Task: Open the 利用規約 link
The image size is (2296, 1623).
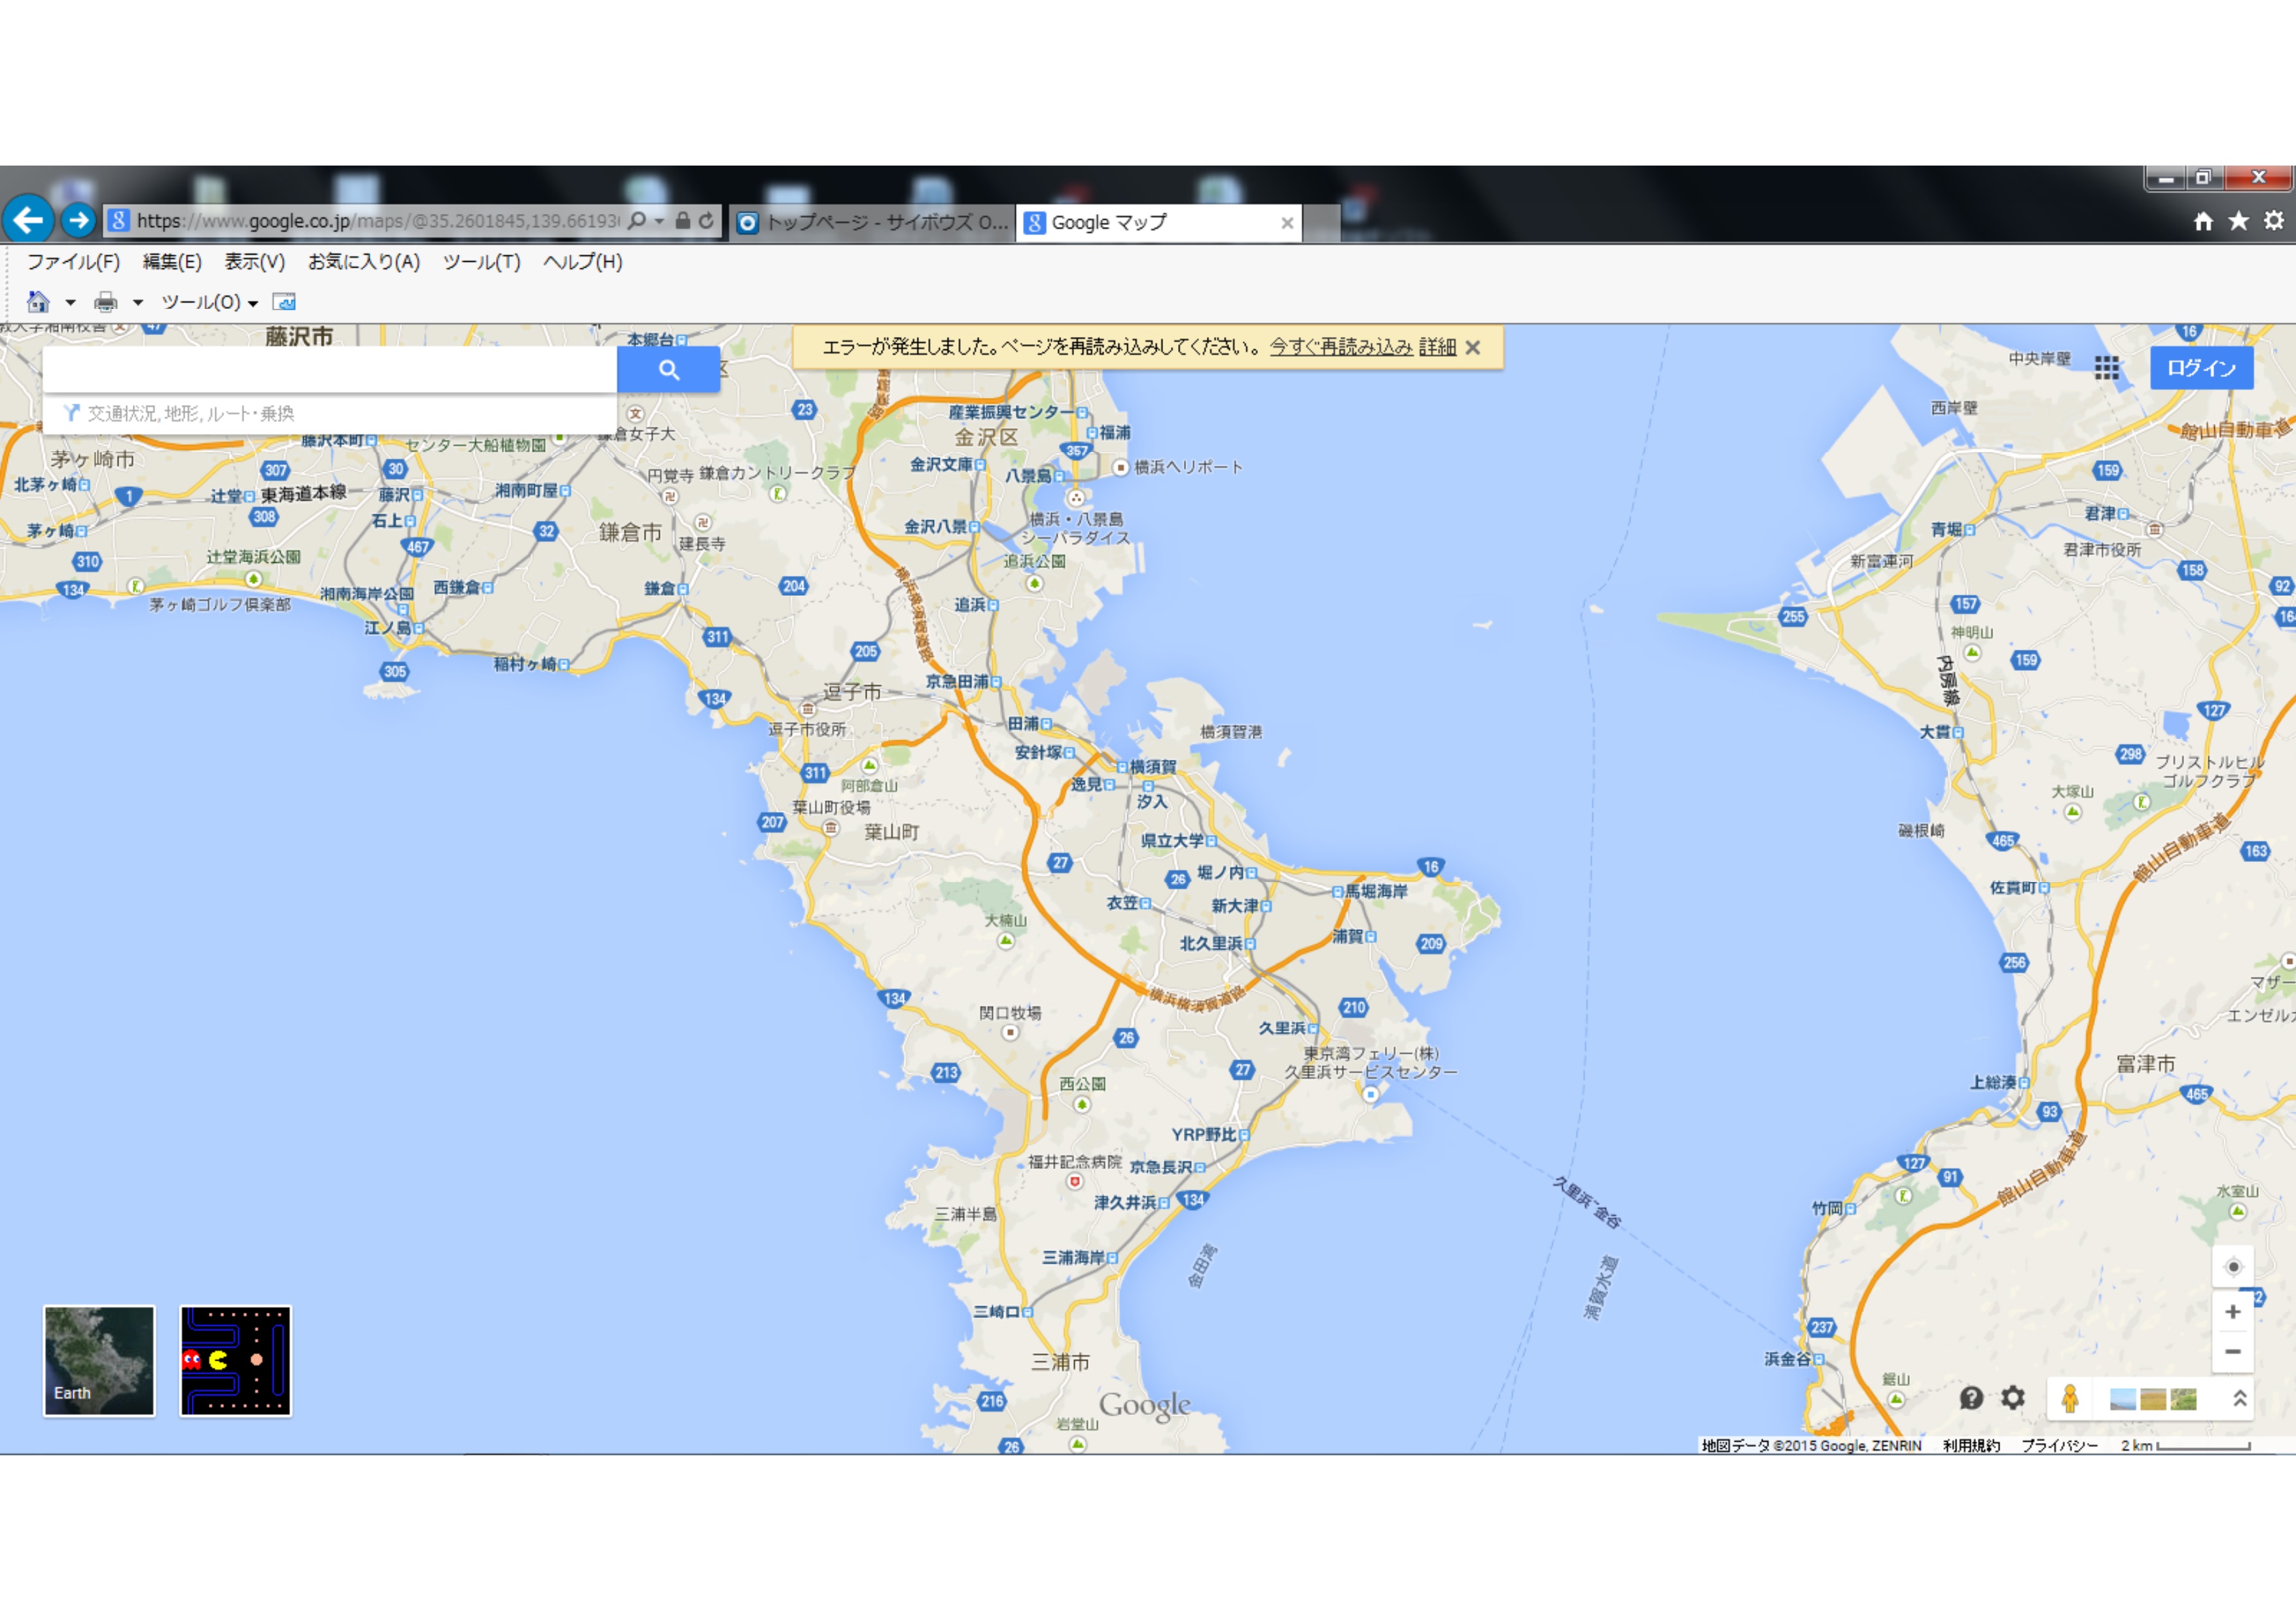Action: [x=1971, y=1445]
